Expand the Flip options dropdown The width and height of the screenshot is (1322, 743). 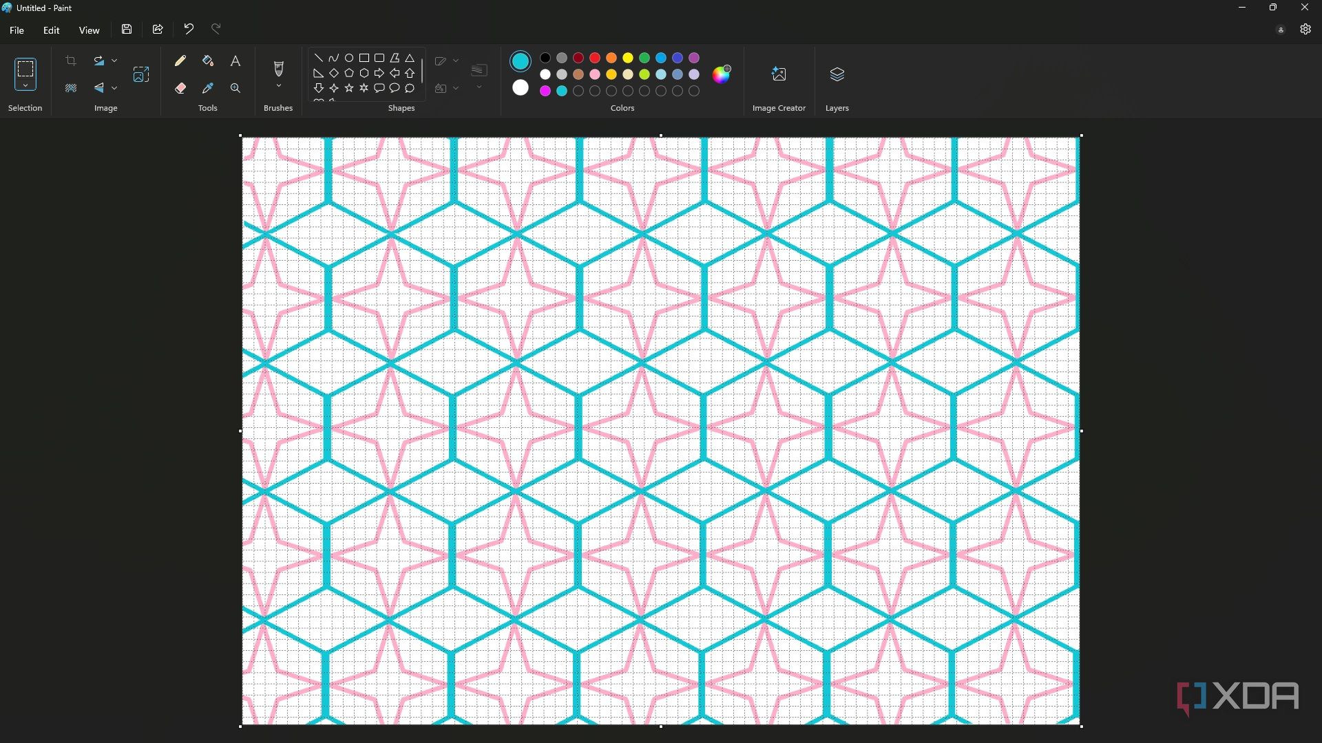pyautogui.click(x=114, y=88)
